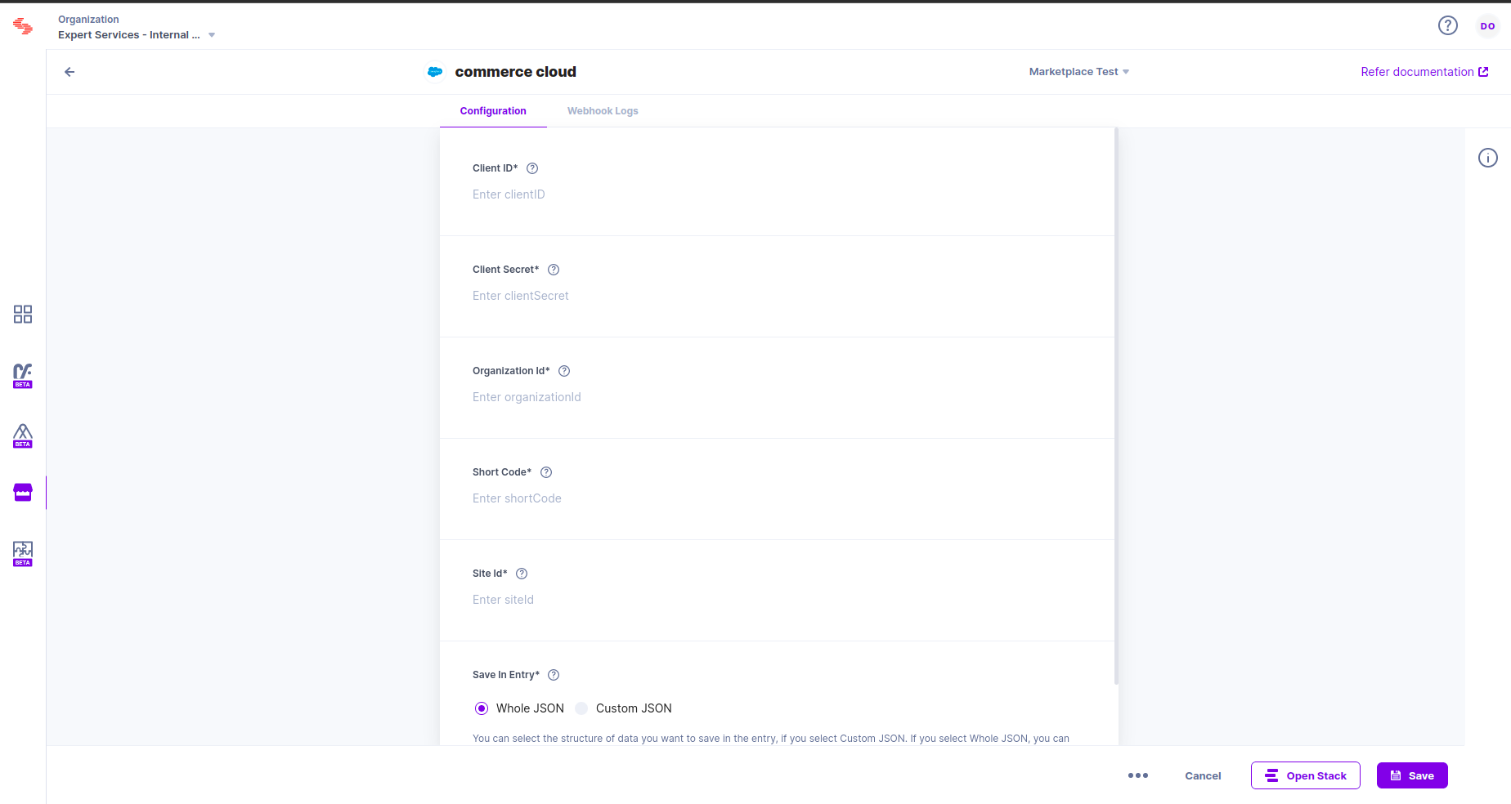Screen dimensions: 1511x804
Task: Switch to the Webhook Logs tab
Action: pyautogui.click(x=603, y=111)
